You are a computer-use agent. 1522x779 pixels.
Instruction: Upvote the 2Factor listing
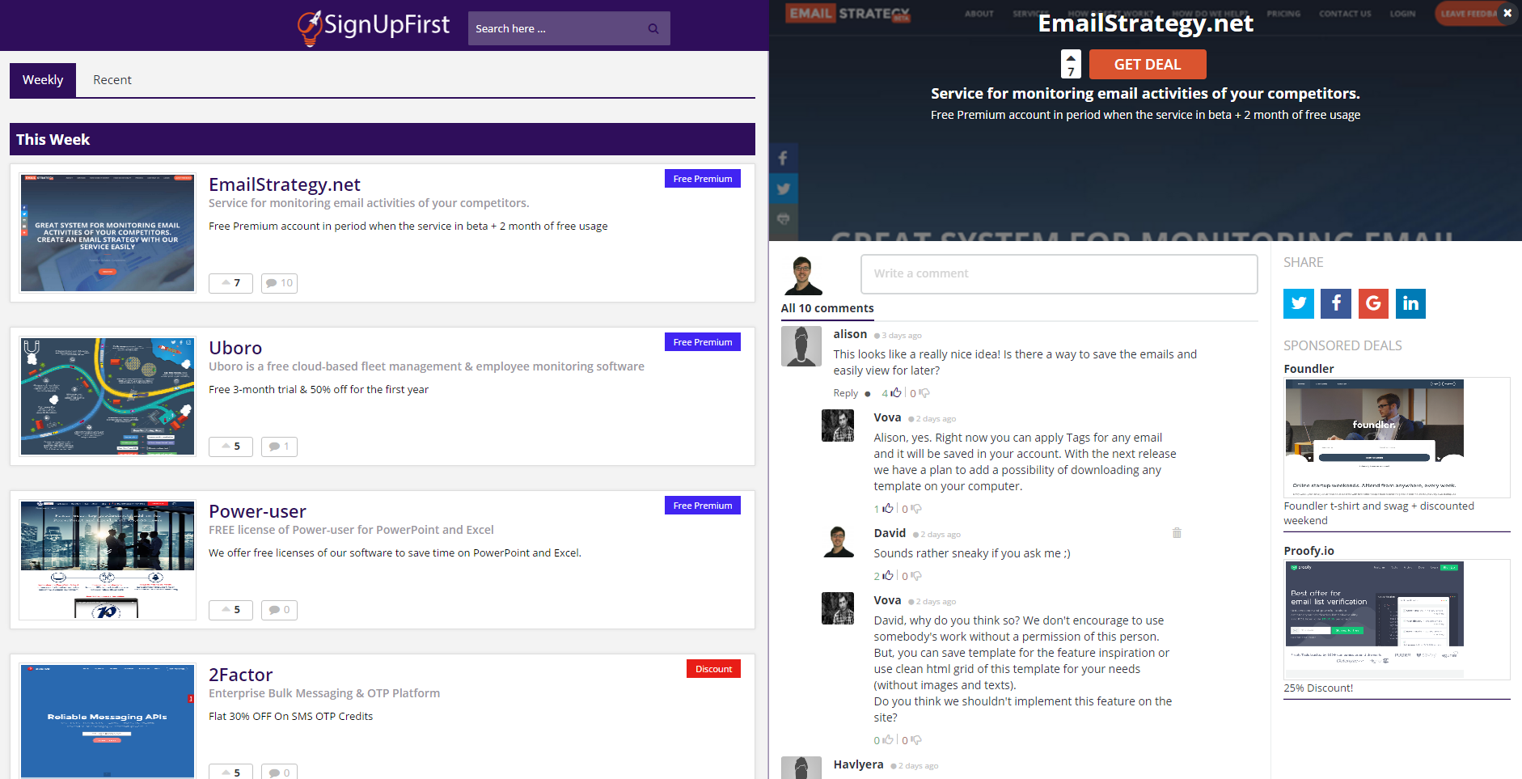230,773
